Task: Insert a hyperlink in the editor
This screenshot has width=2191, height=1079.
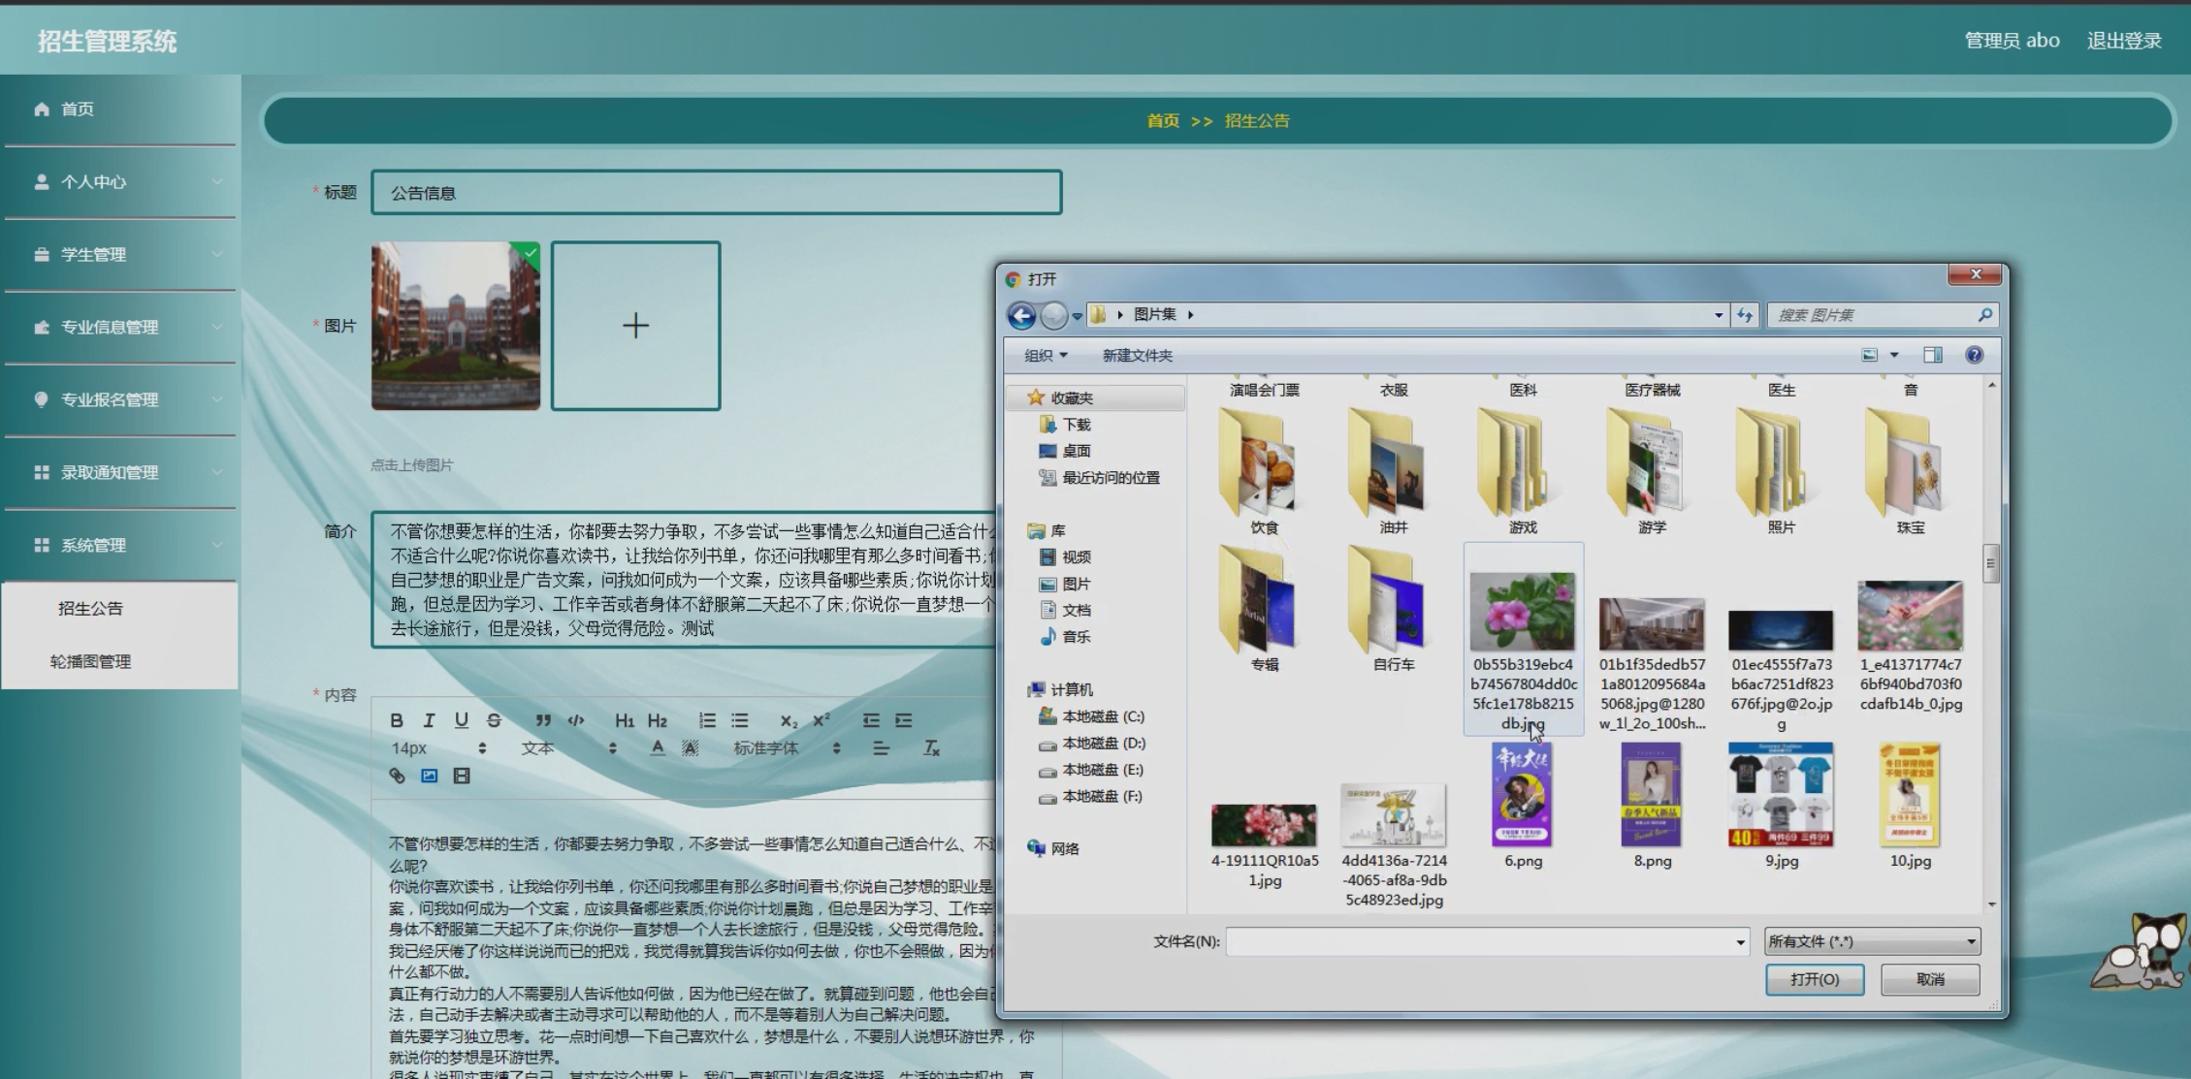Action: tap(397, 776)
